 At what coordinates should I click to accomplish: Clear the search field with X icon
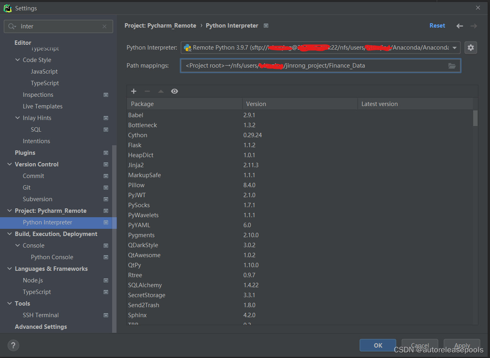[x=104, y=26]
